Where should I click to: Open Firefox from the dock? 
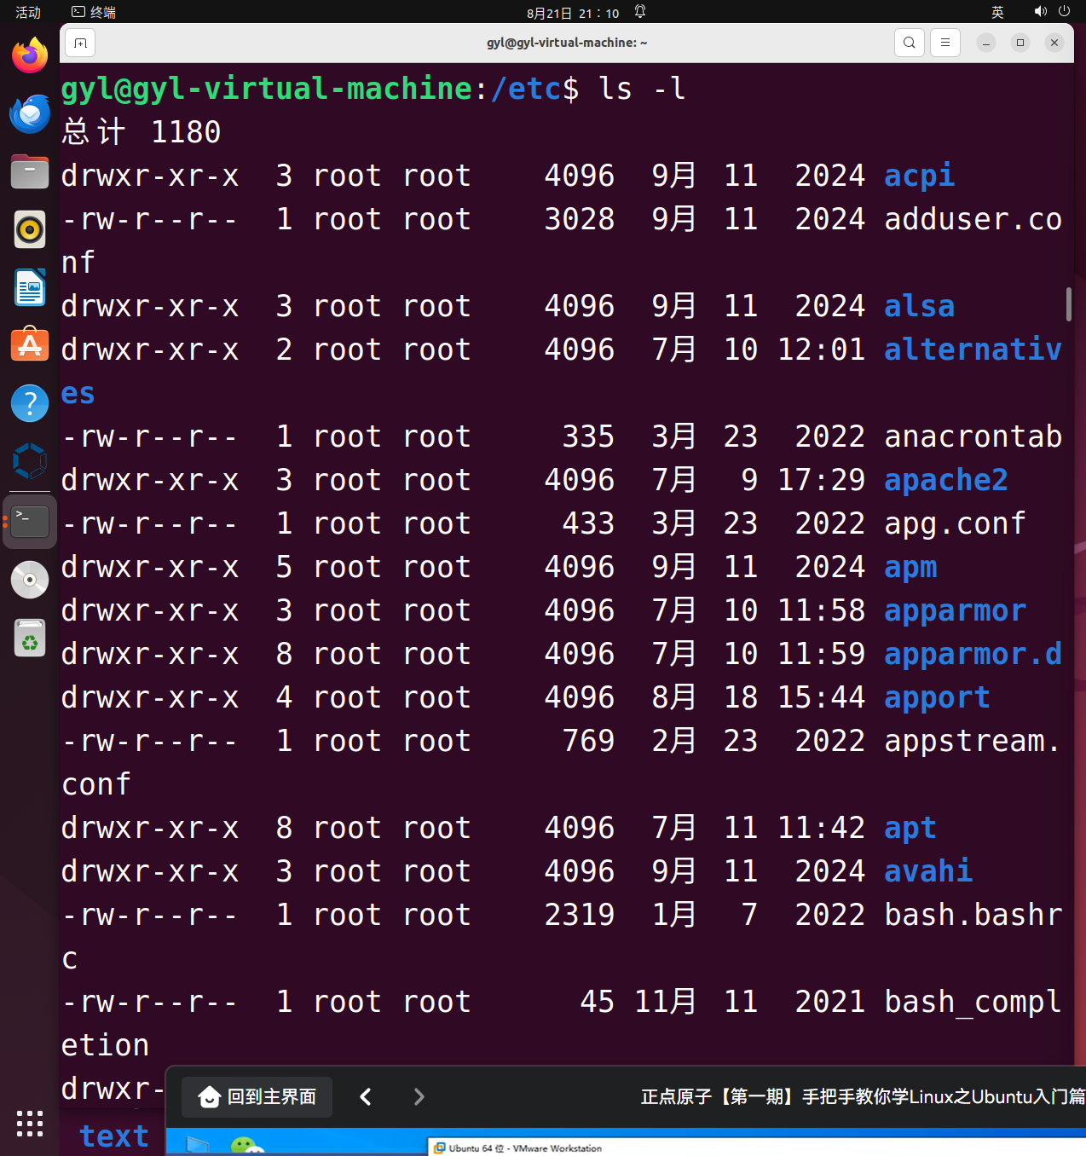click(30, 55)
